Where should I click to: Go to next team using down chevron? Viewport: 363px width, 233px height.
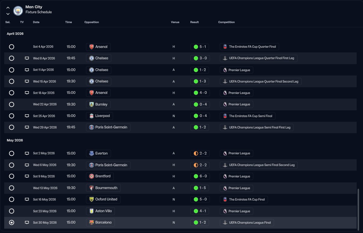(8, 14)
